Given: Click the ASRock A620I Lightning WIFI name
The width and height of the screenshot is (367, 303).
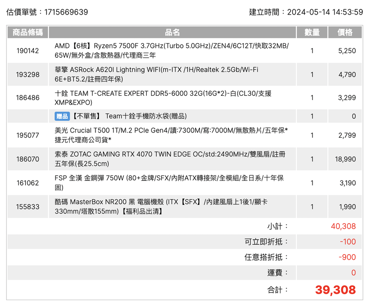Looking at the screenshot, I should pos(156,74).
